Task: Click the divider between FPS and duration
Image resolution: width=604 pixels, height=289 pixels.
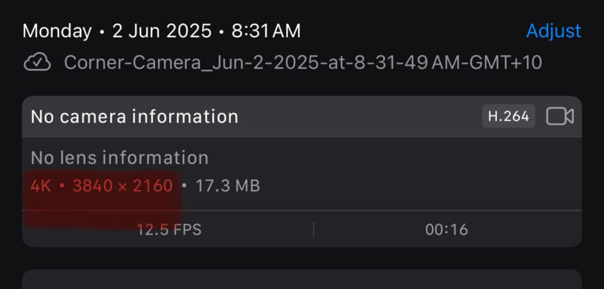Action: click(313, 229)
